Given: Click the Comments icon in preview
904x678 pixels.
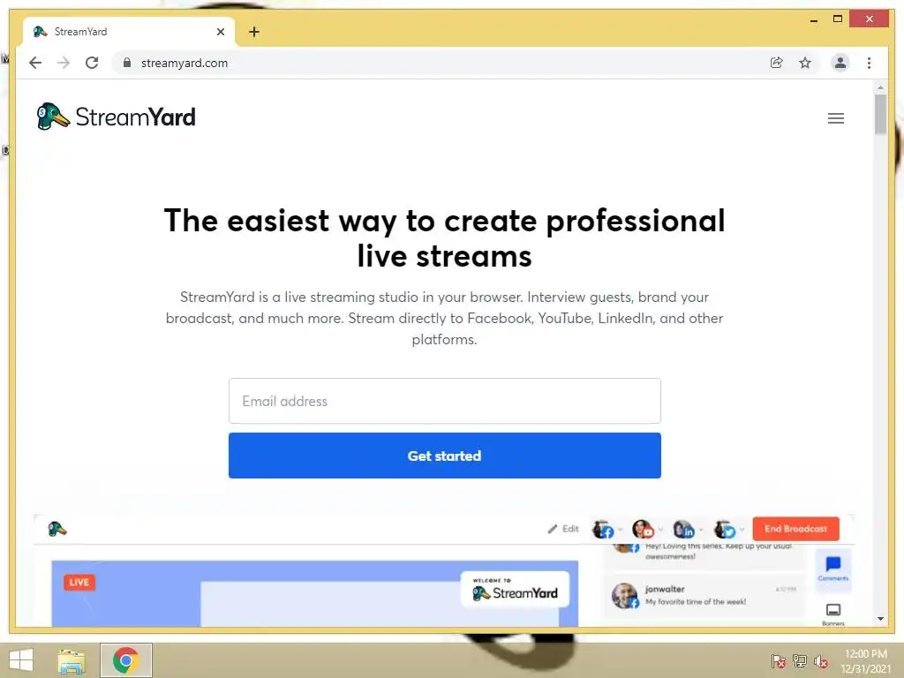Looking at the screenshot, I should [x=833, y=569].
